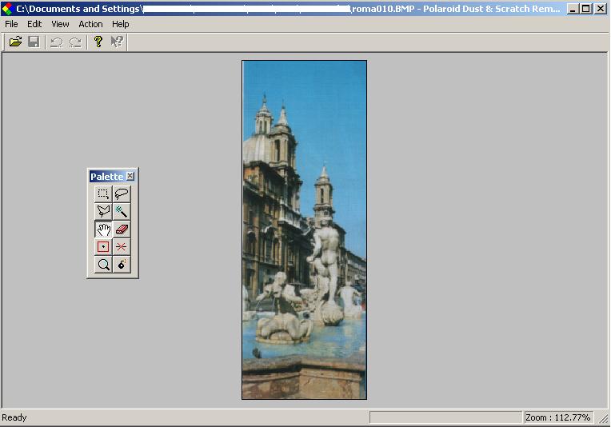Activate the magnifying glass zoom tool
This screenshot has width=611, height=427.
tap(103, 265)
